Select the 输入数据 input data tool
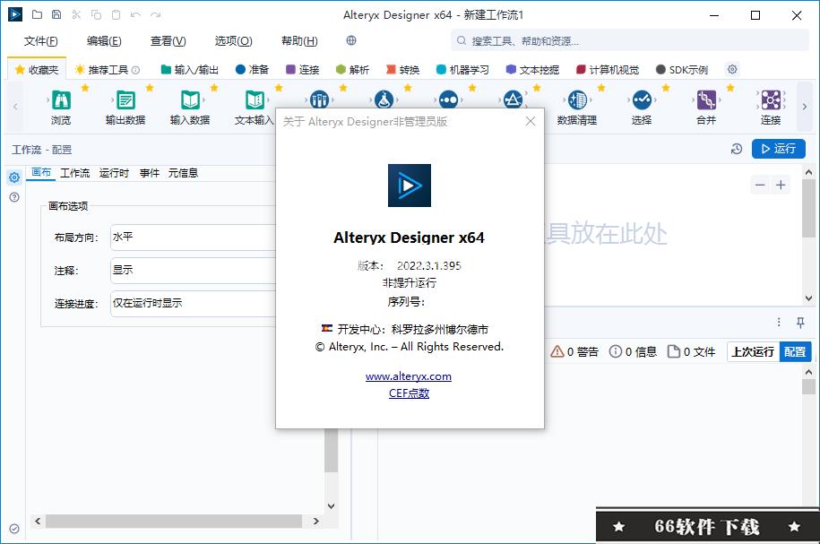 click(190, 108)
